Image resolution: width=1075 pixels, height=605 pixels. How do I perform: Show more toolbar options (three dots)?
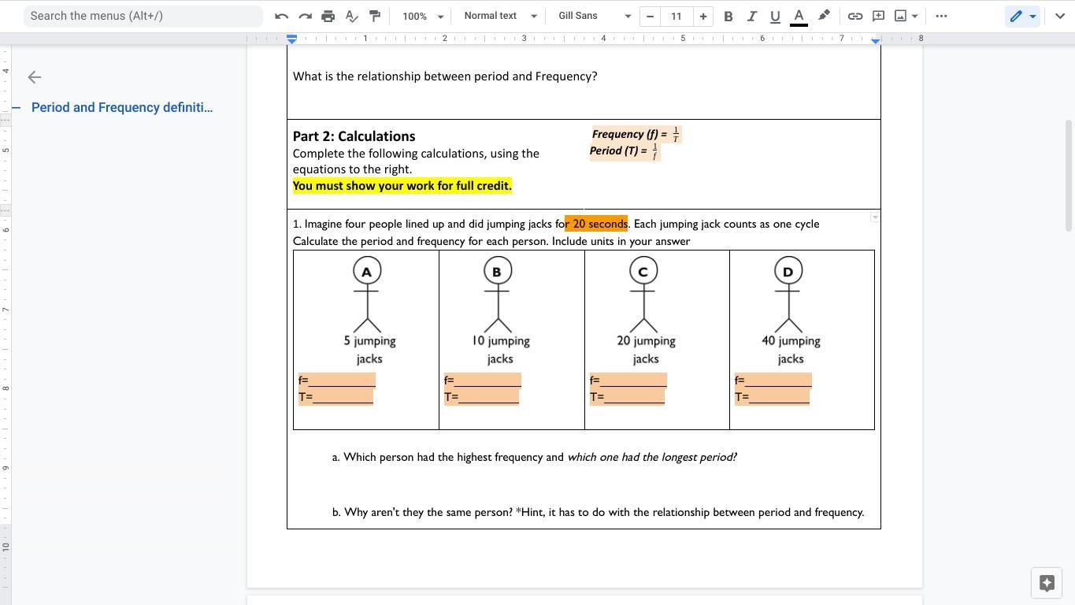941,16
